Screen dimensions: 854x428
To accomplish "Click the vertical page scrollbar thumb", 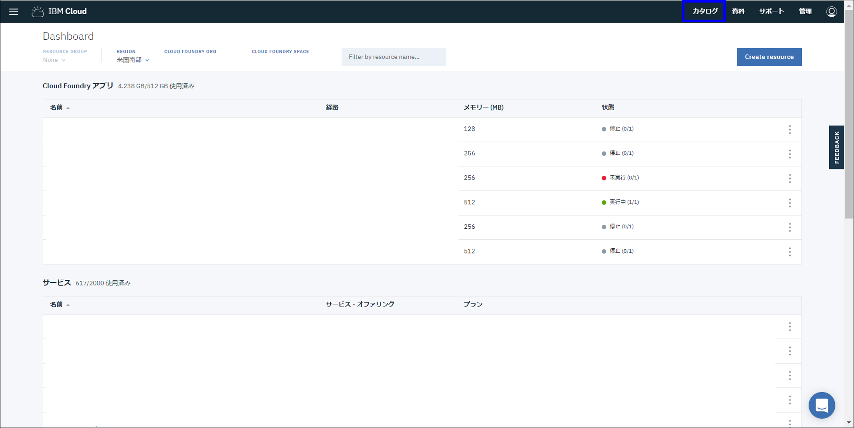I will pyautogui.click(x=849, y=115).
